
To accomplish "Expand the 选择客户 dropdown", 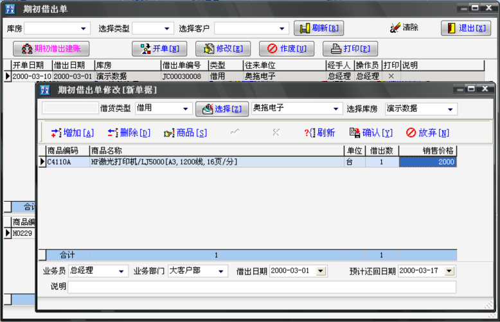I will [x=281, y=29].
